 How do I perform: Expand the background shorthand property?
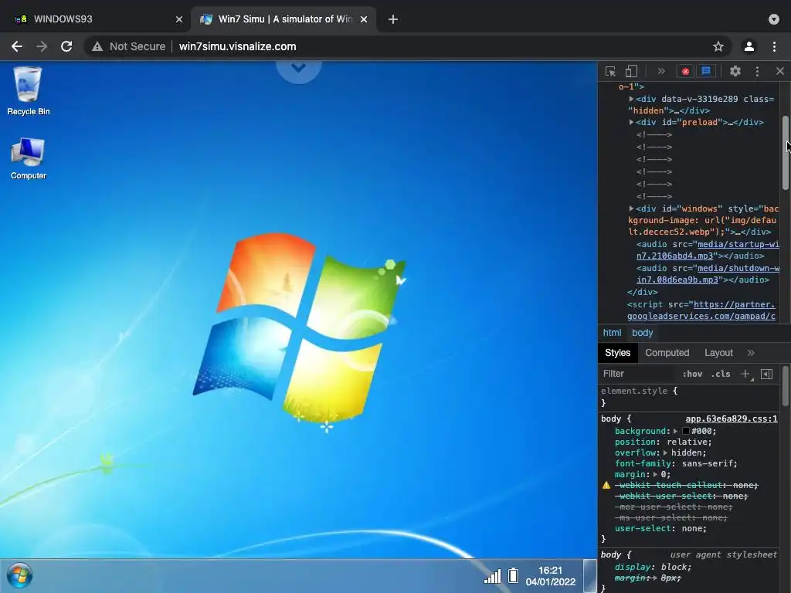click(x=675, y=431)
